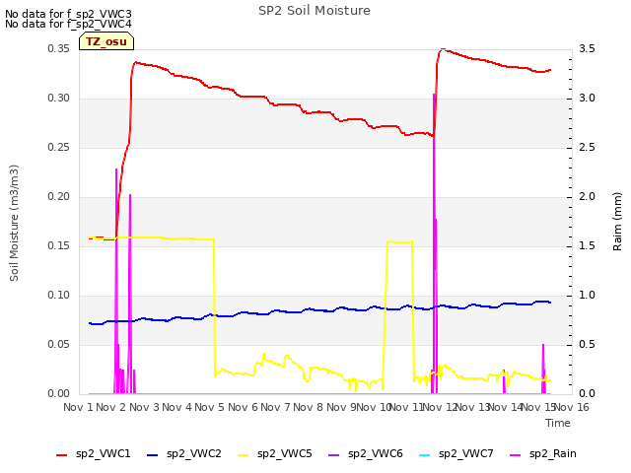Click the Nov 13 date tick label
The width and height of the screenshot is (631, 473).
click(473, 407)
